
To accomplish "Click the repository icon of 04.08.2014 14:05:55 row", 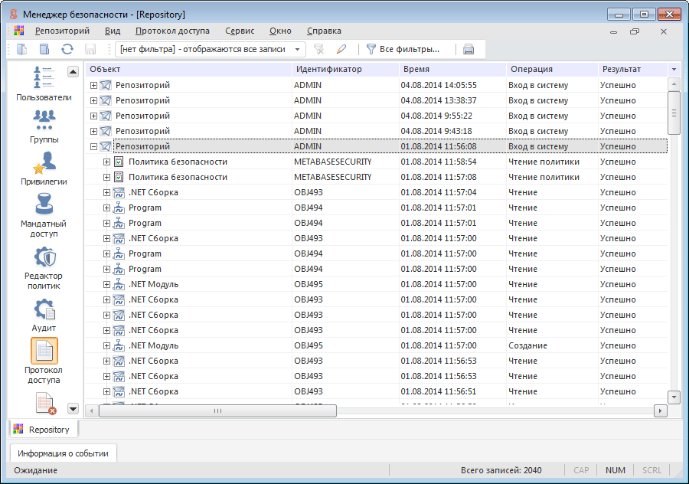I will tap(106, 85).
